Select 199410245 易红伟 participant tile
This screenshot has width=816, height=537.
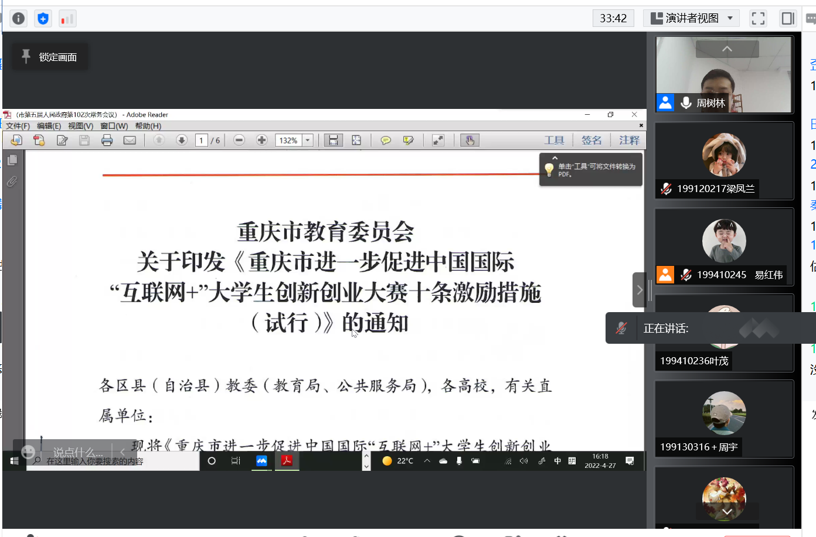[724, 247]
